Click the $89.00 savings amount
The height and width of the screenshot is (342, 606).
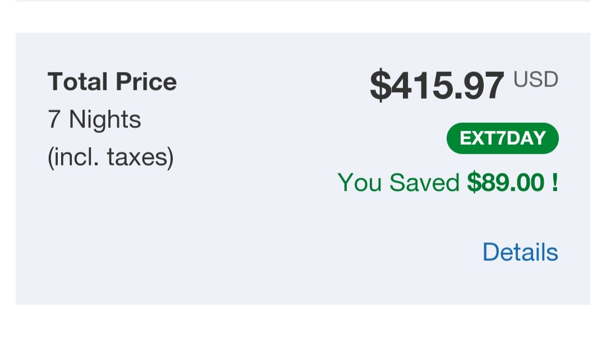click(506, 183)
